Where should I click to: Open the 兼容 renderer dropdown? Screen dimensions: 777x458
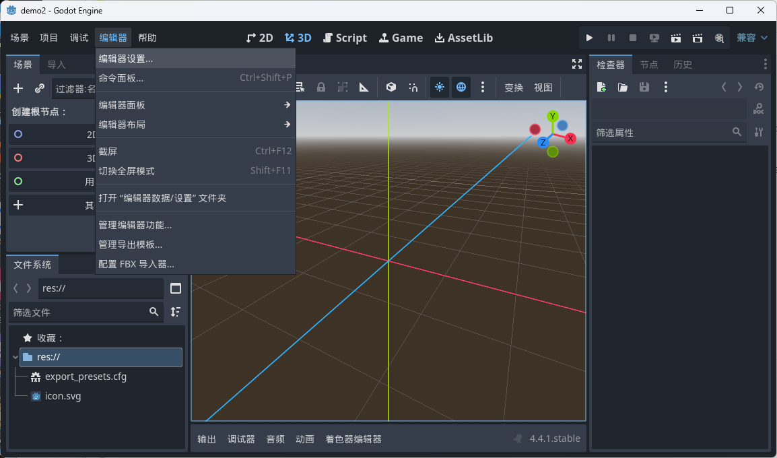[751, 38]
